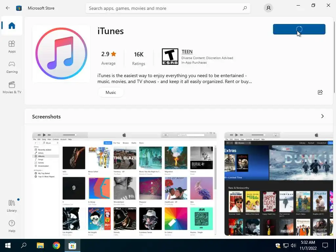336x252 pixels.
Task: Open the Home tab in sidebar
Action: click(x=12, y=26)
